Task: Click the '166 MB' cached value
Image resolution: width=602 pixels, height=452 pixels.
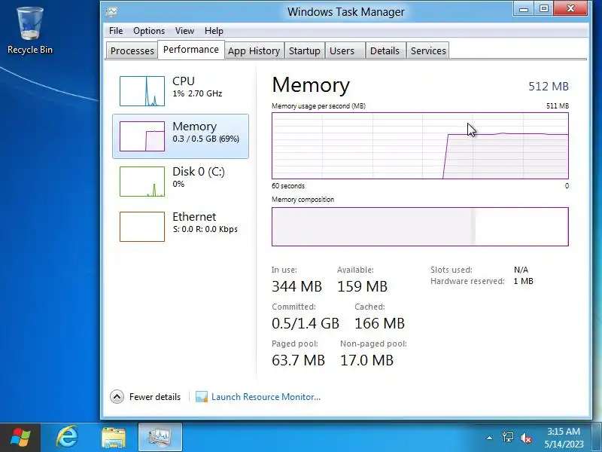Action: (380, 323)
